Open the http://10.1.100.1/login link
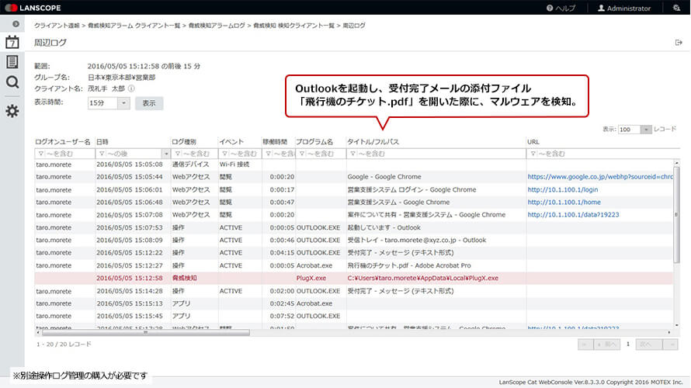Image resolution: width=691 pixels, height=388 pixels. click(563, 190)
